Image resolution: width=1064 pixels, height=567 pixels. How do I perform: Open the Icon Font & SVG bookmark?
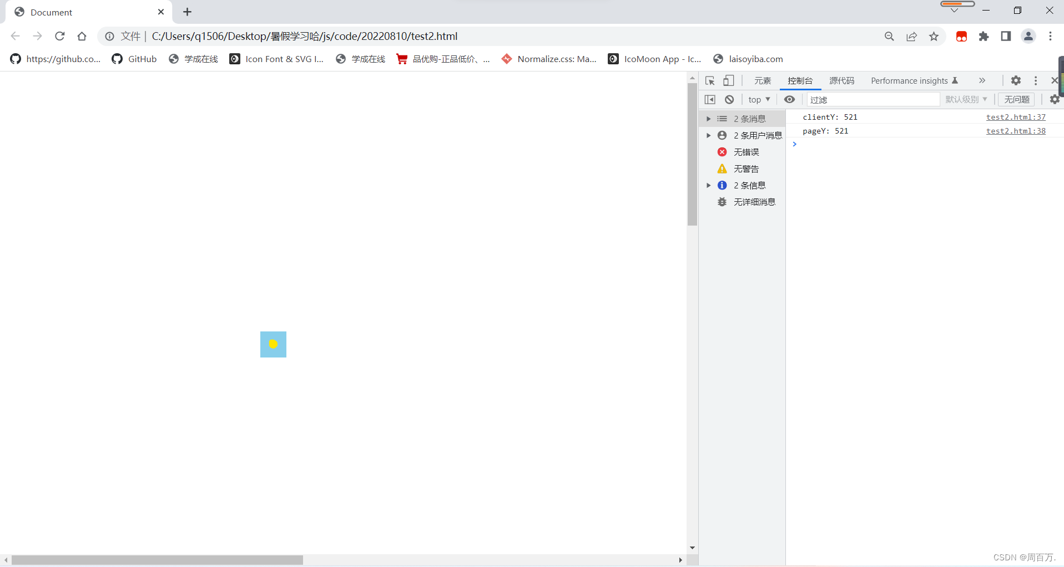point(276,59)
